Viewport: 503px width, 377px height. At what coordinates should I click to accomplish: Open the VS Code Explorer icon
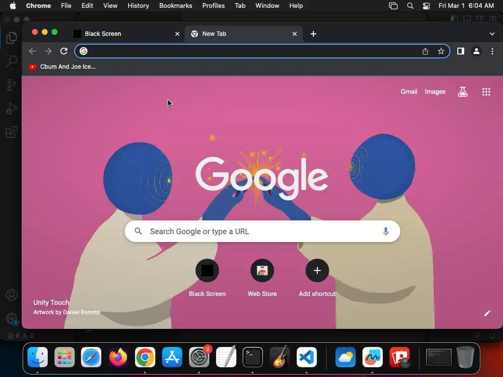click(x=12, y=37)
